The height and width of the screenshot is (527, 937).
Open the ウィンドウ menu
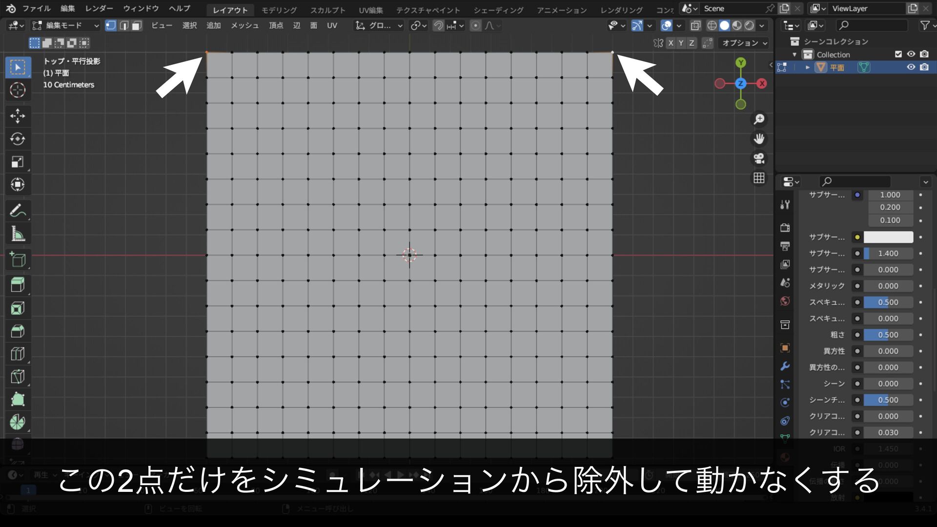tap(141, 8)
